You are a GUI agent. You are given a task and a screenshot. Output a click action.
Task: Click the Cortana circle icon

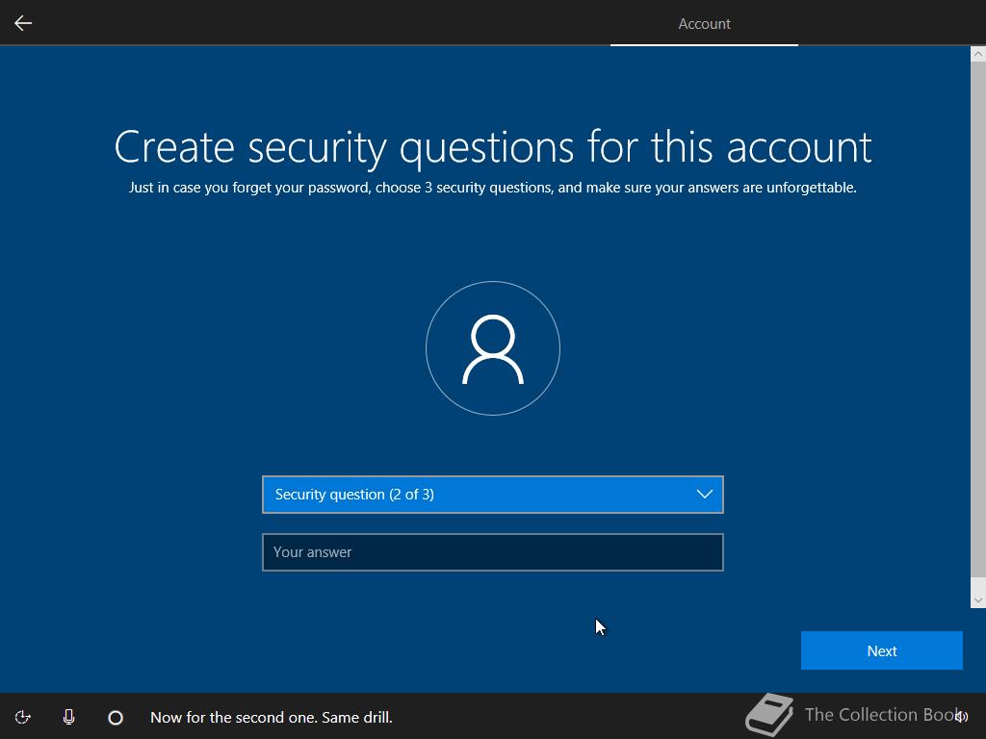116,717
